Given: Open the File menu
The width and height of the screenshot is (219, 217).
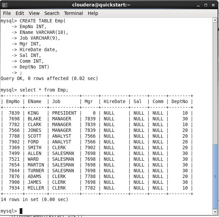Looking at the screenshot, I should [x=7, y=13].
